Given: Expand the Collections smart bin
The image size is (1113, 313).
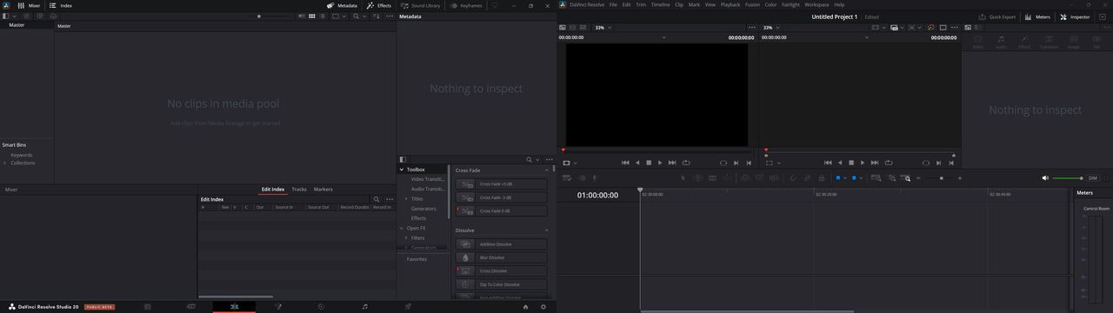Looking at the screenshot, I should point(4,163).
